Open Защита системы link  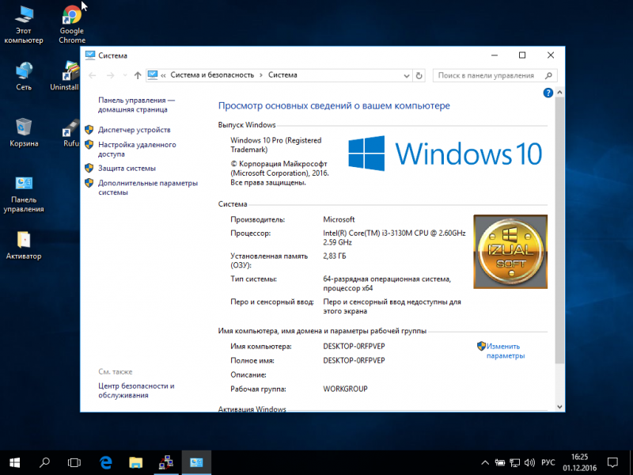127,169
